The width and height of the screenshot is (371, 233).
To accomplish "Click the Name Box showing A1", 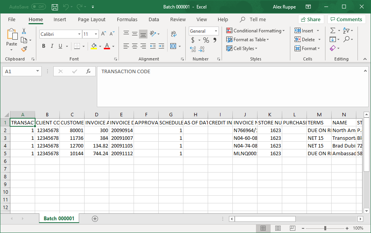I will point(19,71).
